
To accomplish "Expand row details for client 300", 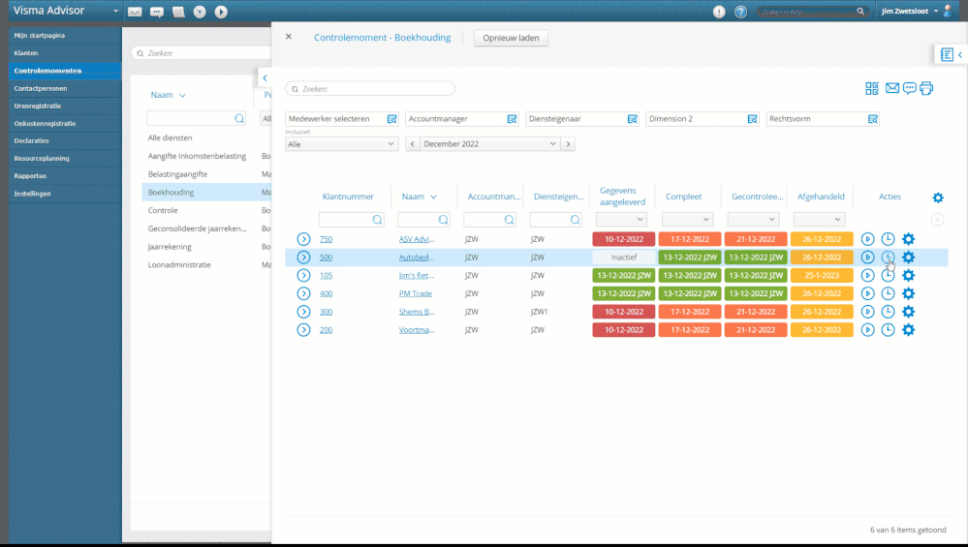I will click(x=303, y=312).
